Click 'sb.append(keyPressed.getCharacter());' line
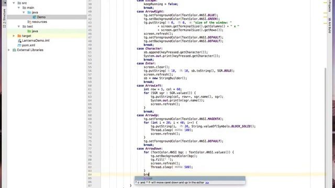335x188 pixels. (176, 52)
